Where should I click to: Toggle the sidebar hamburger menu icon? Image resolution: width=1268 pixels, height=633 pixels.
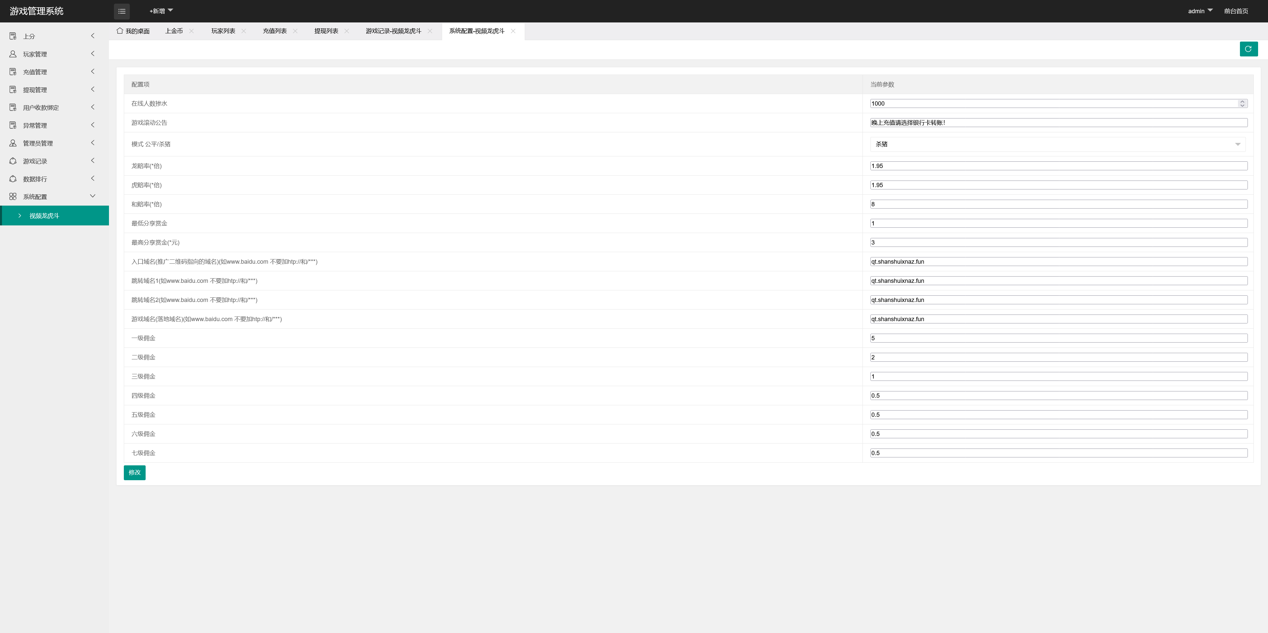point(122,11)
